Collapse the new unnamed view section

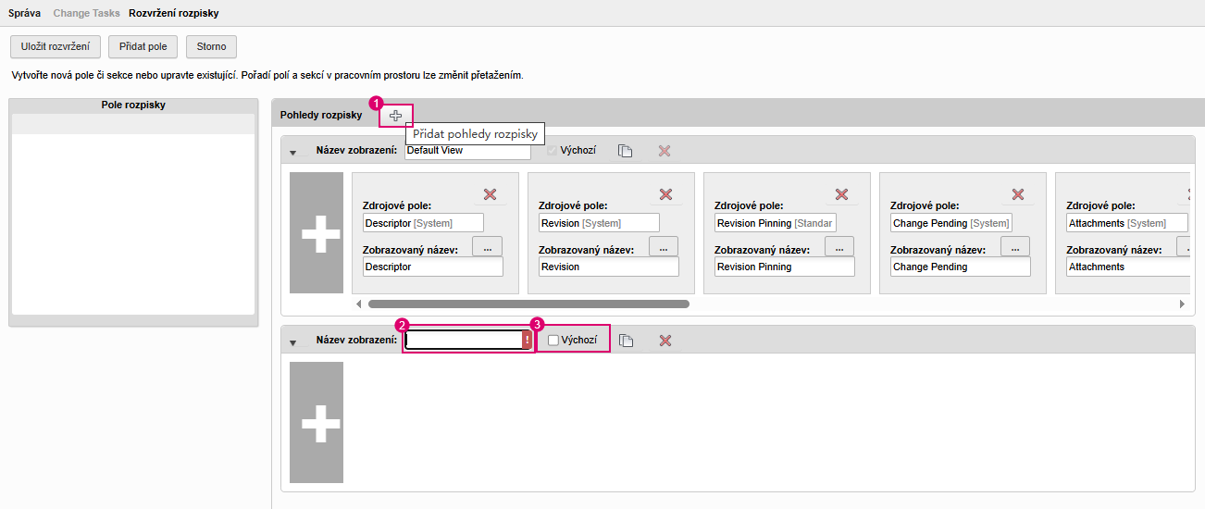point(293,342)
